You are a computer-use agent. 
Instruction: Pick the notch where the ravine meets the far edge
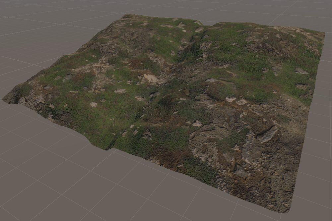coord(206,26)
